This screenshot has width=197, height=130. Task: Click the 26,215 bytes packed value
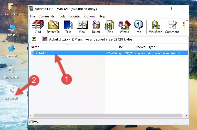[135, 53]
